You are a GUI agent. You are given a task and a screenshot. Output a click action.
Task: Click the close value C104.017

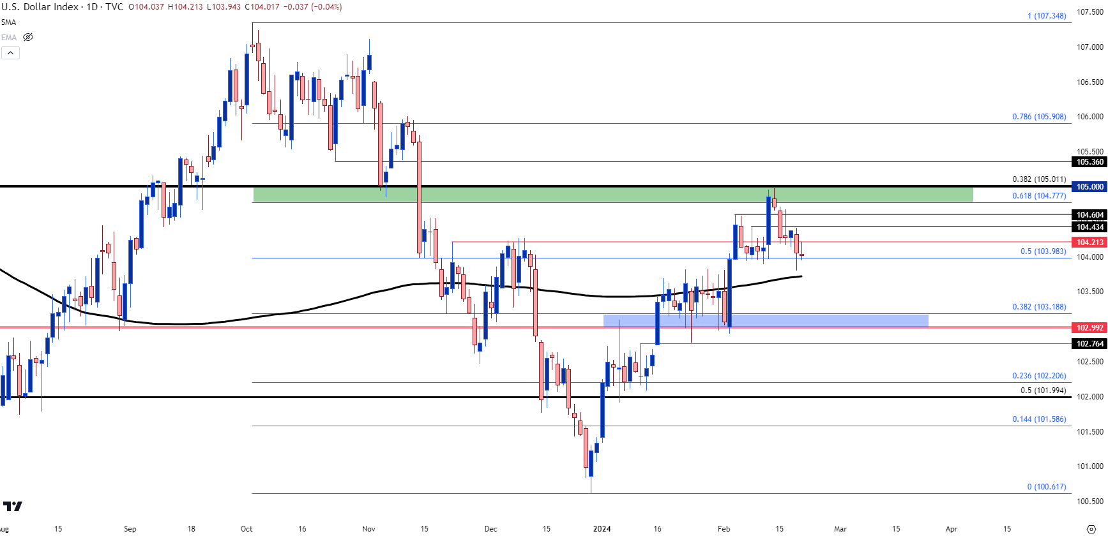pos(263,7)
